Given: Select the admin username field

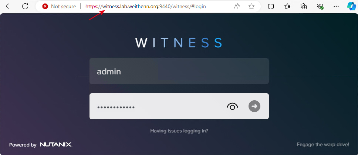Looking at the screenshot, I should (179, 71).
